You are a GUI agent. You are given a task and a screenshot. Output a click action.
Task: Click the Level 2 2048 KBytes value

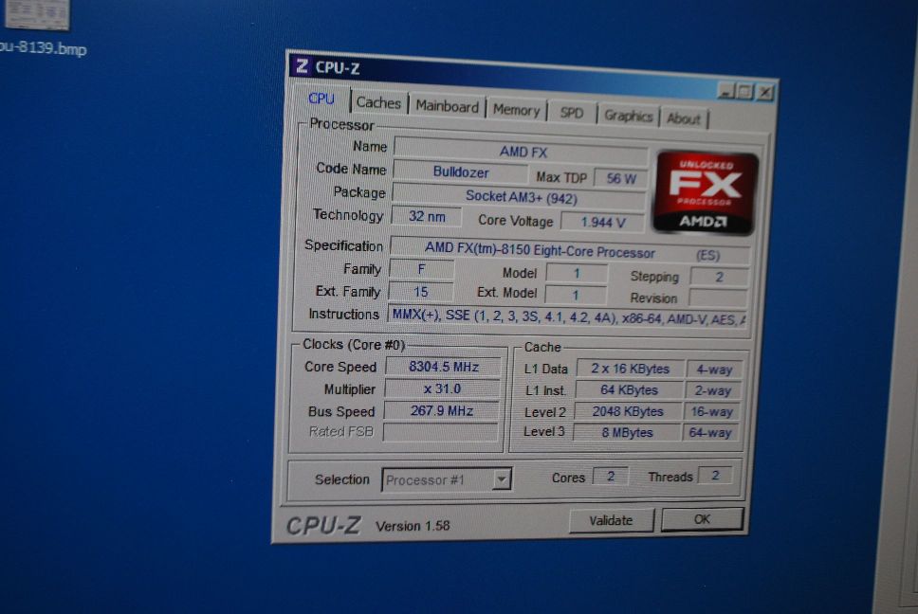[x=628, y=411]
